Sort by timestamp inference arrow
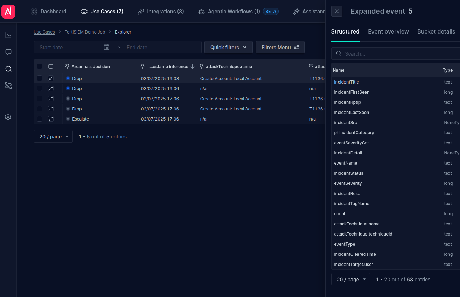This screenshot has width=460, height=297. (192, 66)
